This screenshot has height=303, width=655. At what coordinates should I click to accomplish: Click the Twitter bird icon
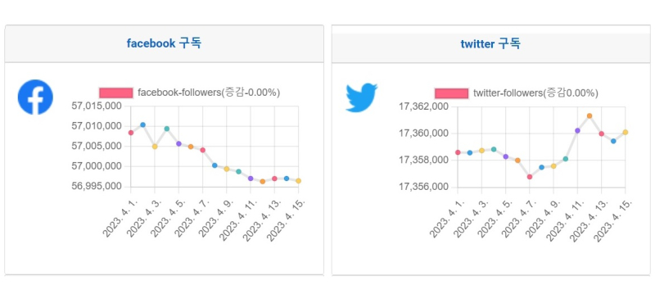pos(361,97)
